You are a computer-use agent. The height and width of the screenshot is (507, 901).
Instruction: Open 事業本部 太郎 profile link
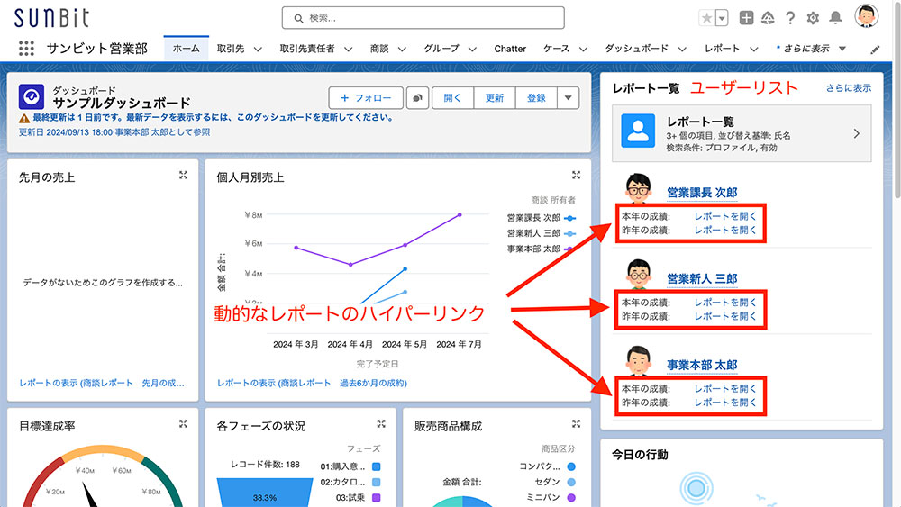pyautogui.click(x=702, y=366)
